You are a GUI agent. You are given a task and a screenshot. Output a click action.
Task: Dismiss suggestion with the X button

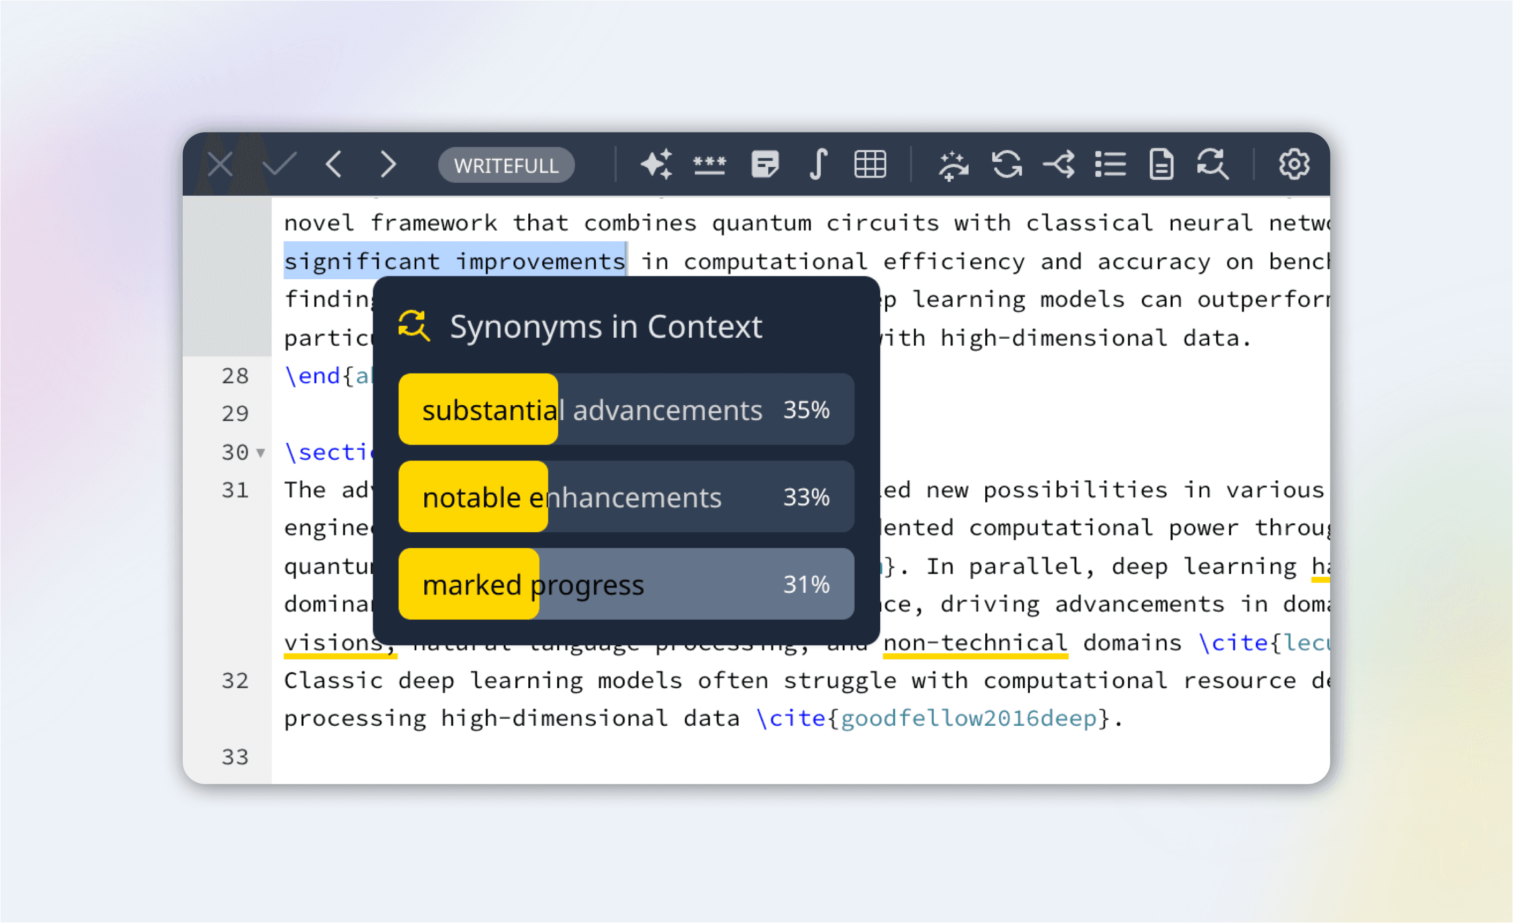pyautogui.click(x=220, y=164)
